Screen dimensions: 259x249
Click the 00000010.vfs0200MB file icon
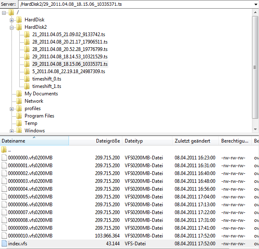tap(4, 235)
